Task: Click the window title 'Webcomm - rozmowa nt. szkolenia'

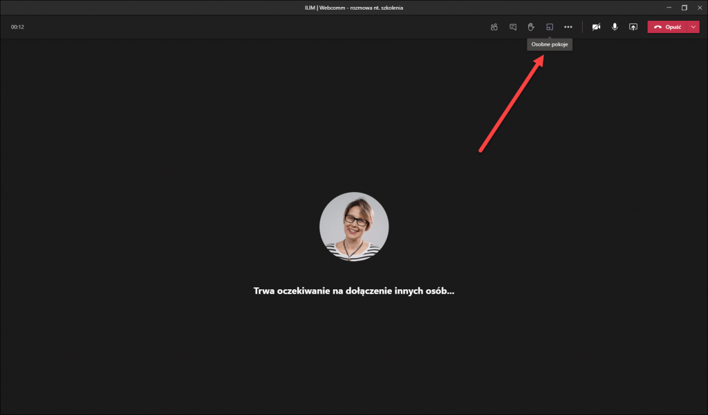Action: (x=353, y=8)
